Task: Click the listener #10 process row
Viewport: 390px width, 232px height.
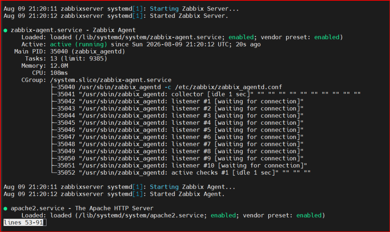Action: (x=179, y=166)
